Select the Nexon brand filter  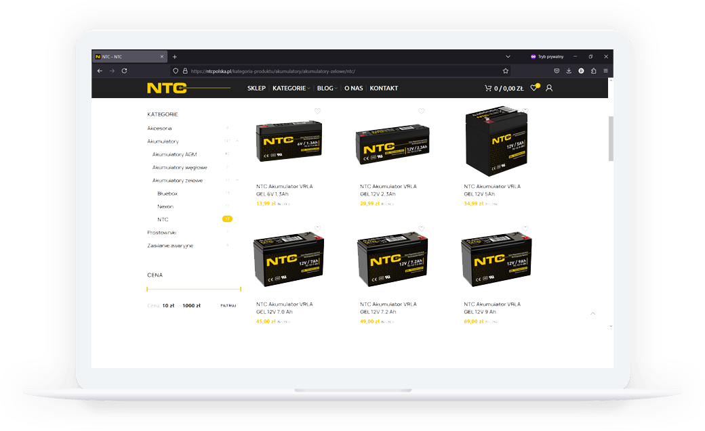pyautogui.click(x=165, y=206)
